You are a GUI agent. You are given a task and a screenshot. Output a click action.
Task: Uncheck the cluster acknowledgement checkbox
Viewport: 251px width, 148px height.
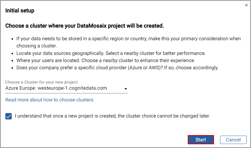[9, 116]
